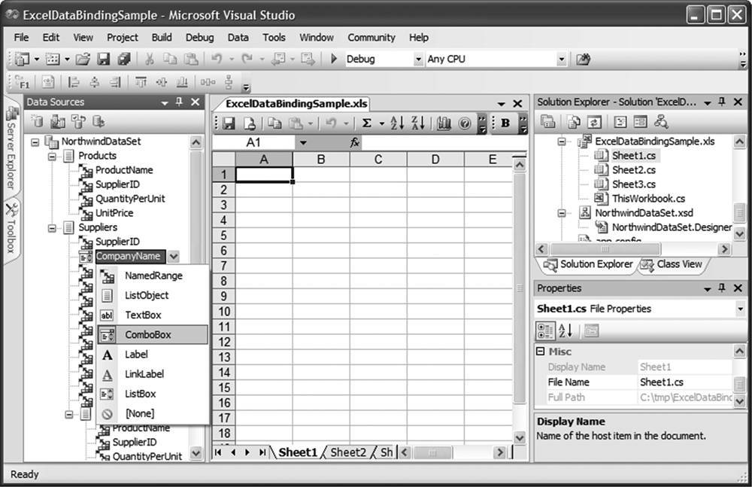Select Sheet1.cs in Solution Explorer
The image size is (752, 487).
[x=633, y=156]
